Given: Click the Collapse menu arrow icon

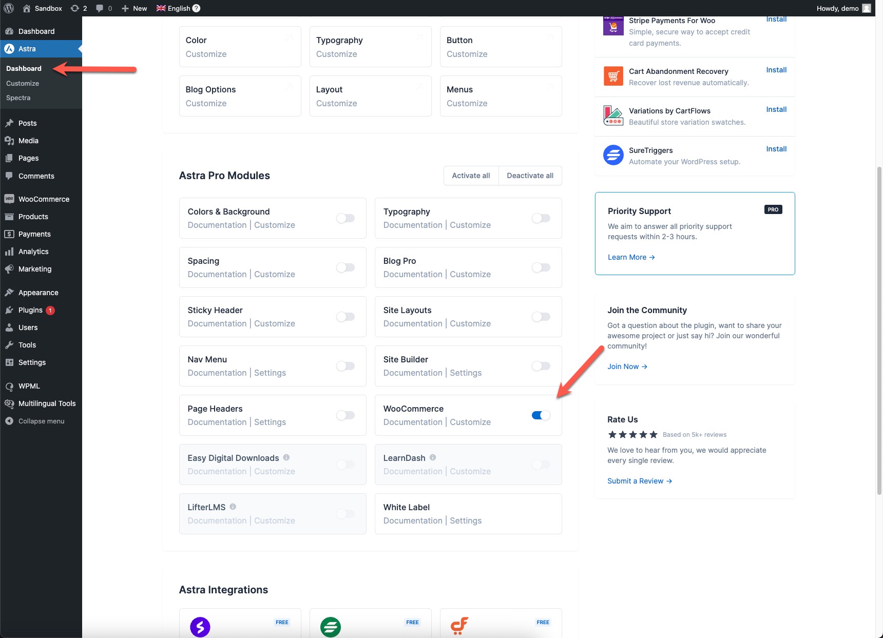Looking at the screenshot, I should [9, 421].
